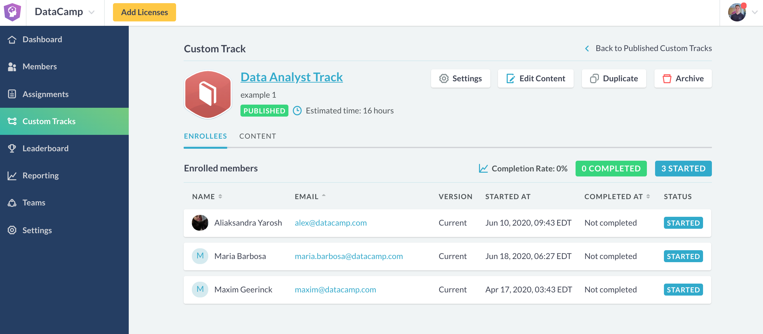
Task: Click the DataCamp shield logo icon
Action: point(12,12)
